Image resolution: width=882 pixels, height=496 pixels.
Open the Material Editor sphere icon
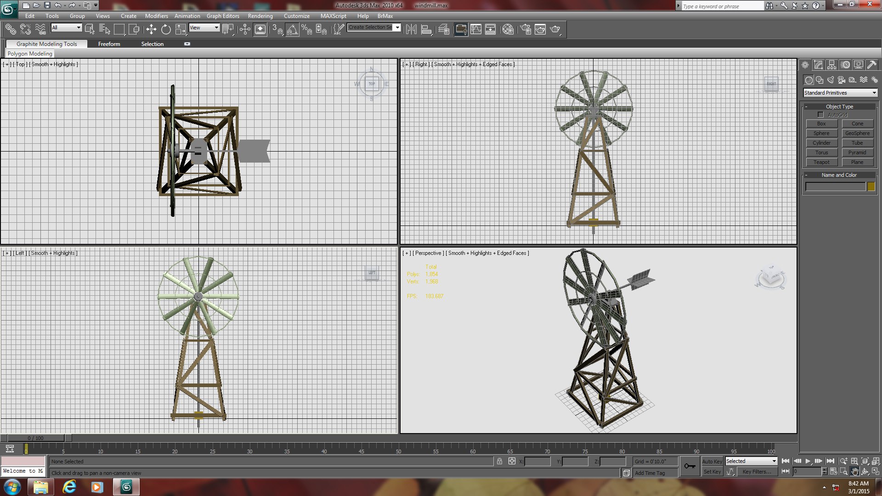(x=508, y=29)
